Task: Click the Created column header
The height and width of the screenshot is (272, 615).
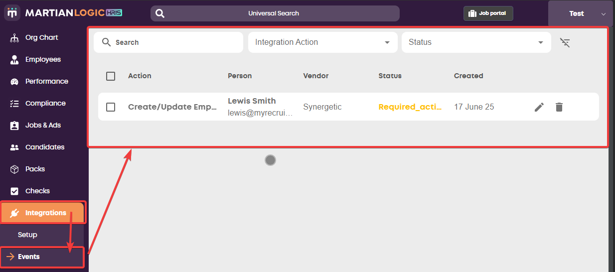Action: click(x=468, y=76)
